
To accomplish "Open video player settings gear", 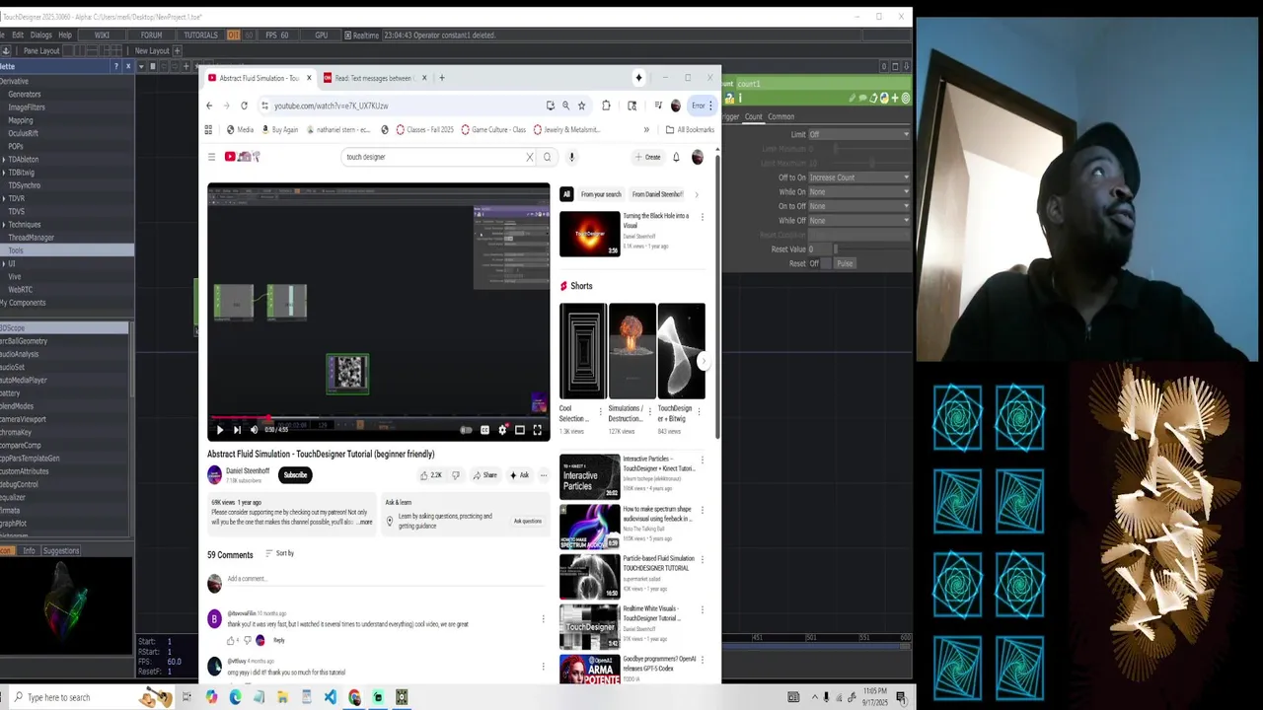I will (x=502, y=430).
